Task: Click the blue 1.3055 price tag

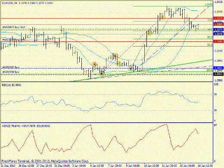Action: coord(218,68)
